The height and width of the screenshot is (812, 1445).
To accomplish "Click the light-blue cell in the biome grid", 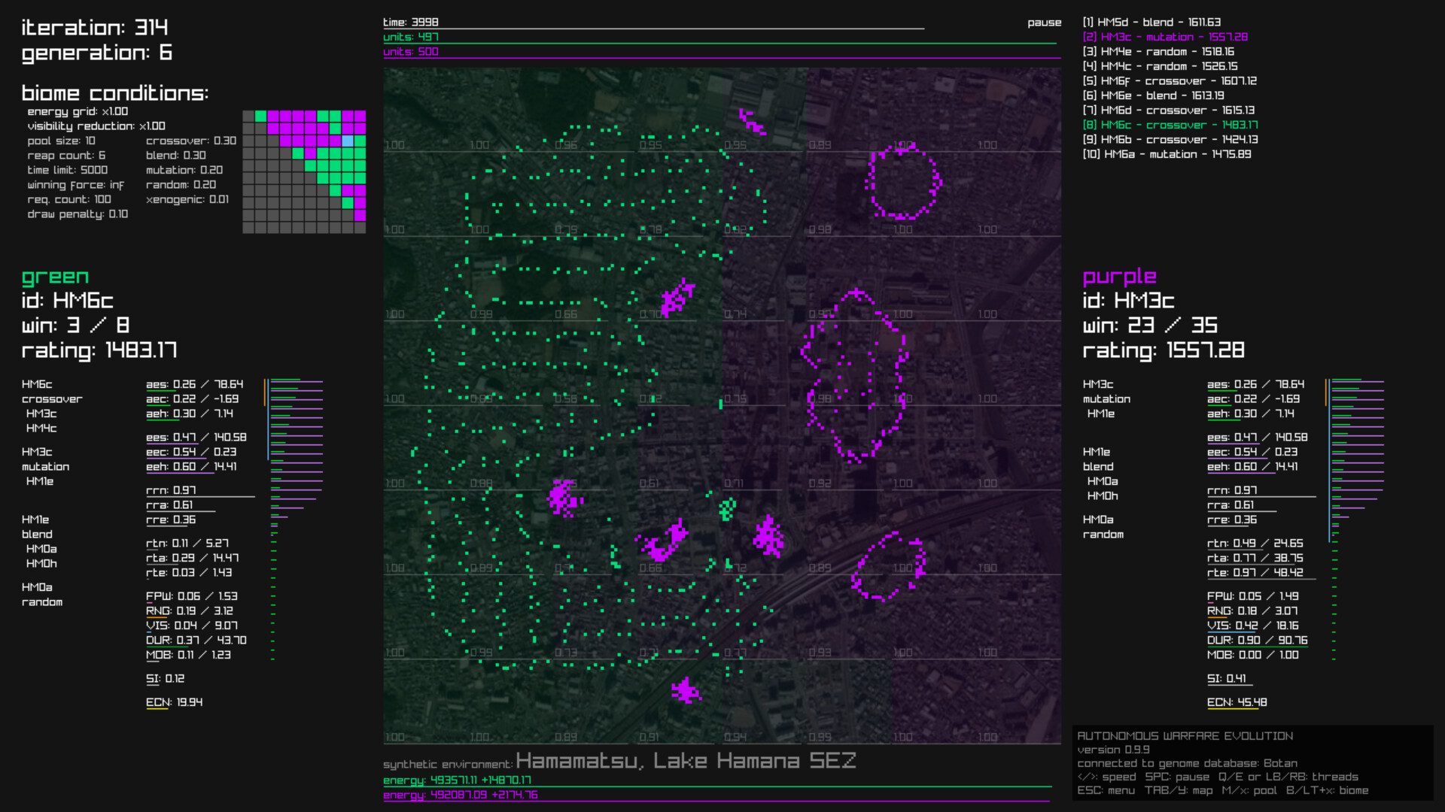I will pyautogui.click(x=347, y=141).
